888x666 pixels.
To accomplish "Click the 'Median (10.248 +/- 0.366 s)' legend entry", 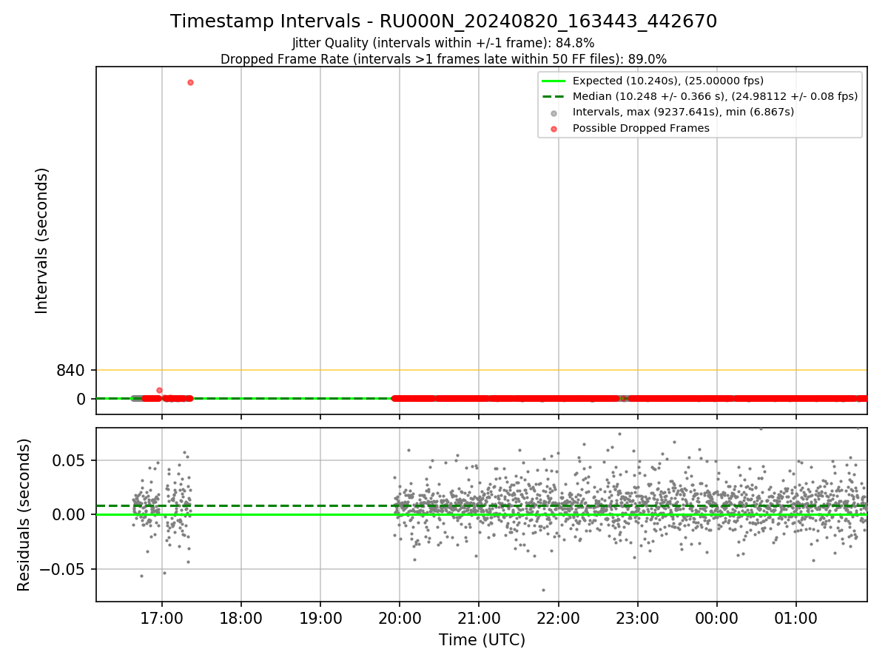I will click(x=715, y=96).
